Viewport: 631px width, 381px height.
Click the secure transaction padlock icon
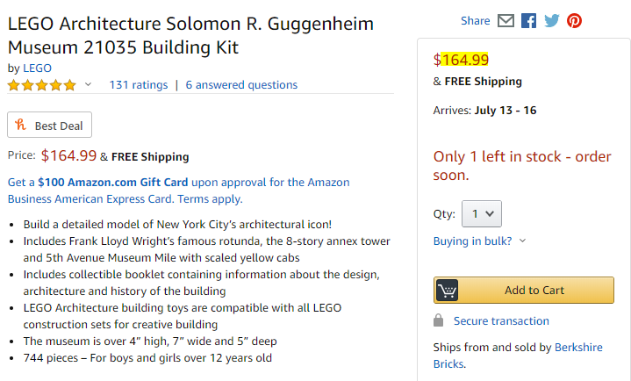[439, 320]
